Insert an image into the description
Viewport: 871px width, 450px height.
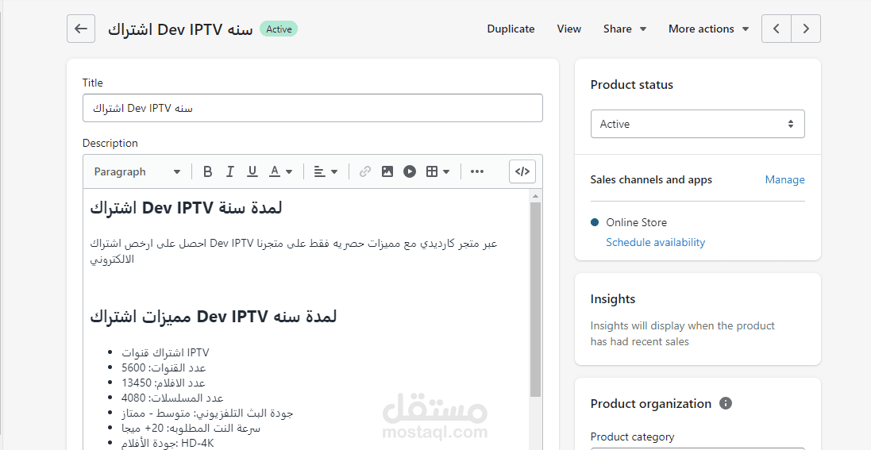pyautogui.click(x=387, y=171)
